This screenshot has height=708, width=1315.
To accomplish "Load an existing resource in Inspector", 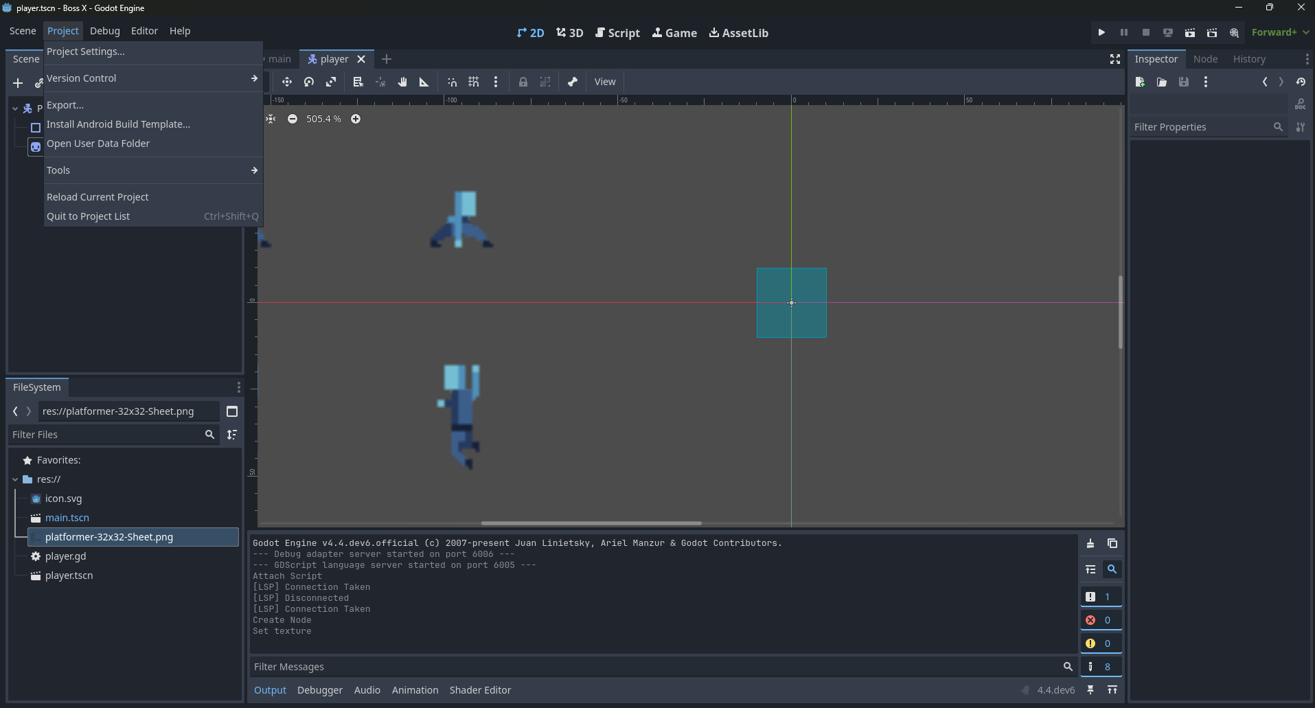I will point(1162,82).
